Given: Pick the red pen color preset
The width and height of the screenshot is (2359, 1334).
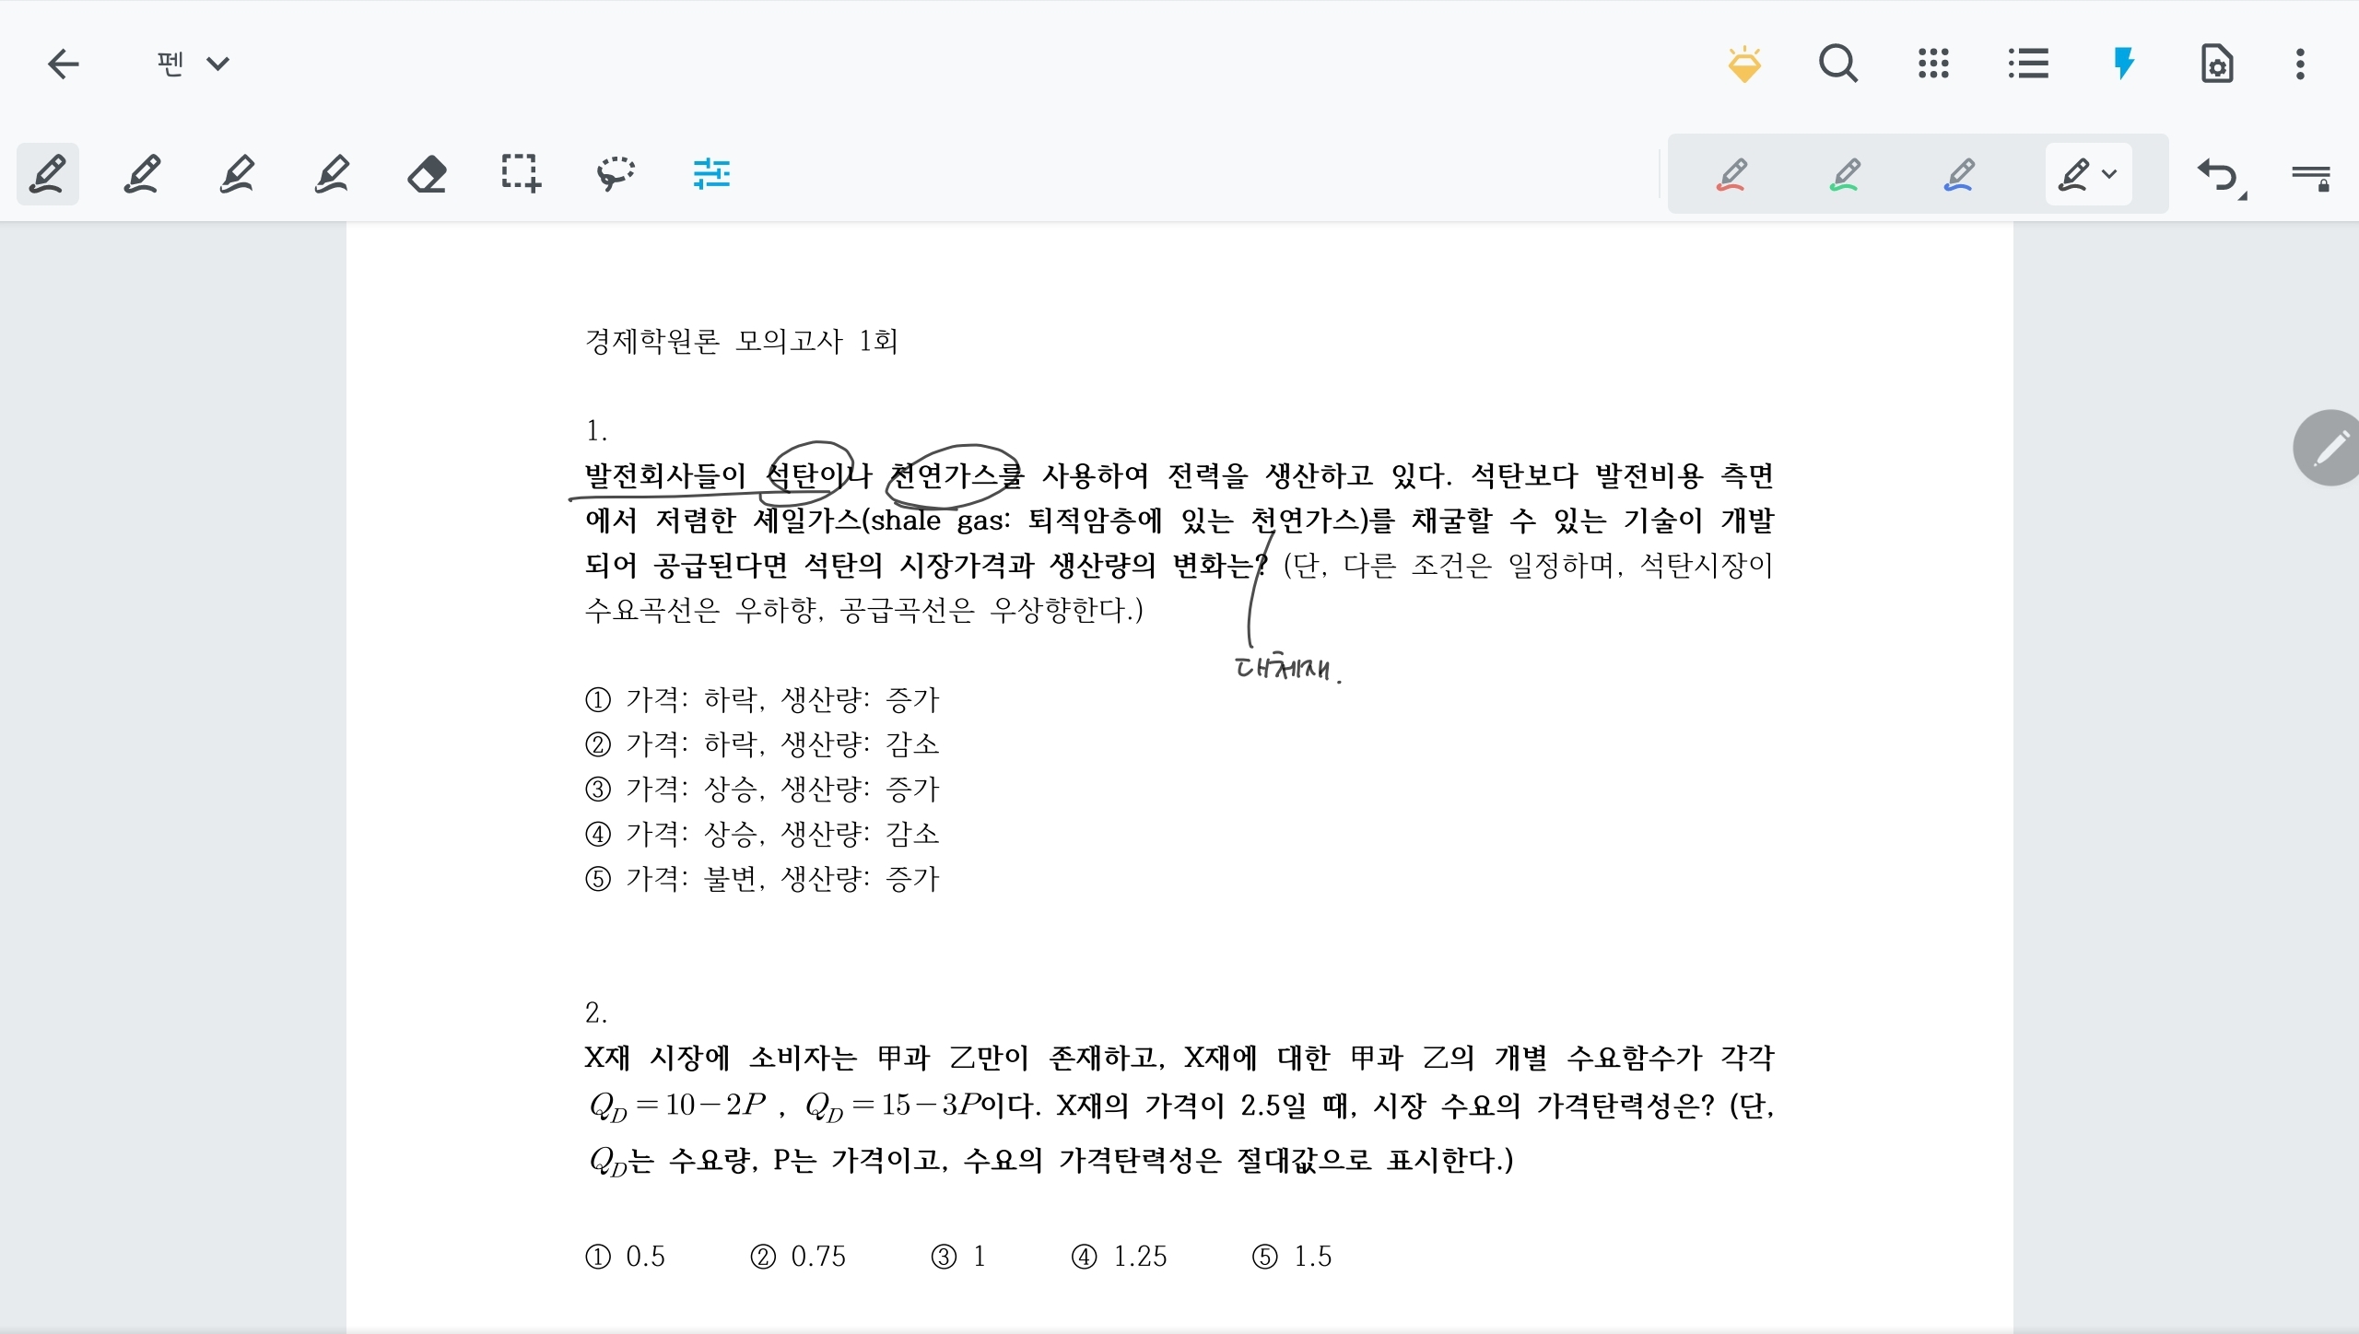Looking at the screenshot, I should point(1732,173).
